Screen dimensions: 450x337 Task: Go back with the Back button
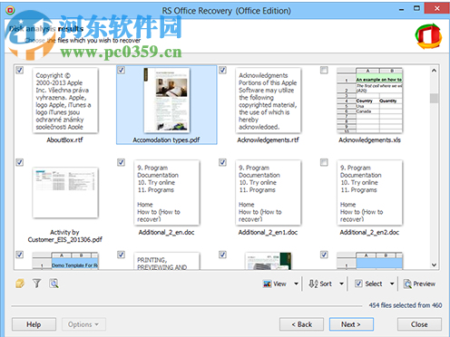pyautogui.click(x=301, y=324)
